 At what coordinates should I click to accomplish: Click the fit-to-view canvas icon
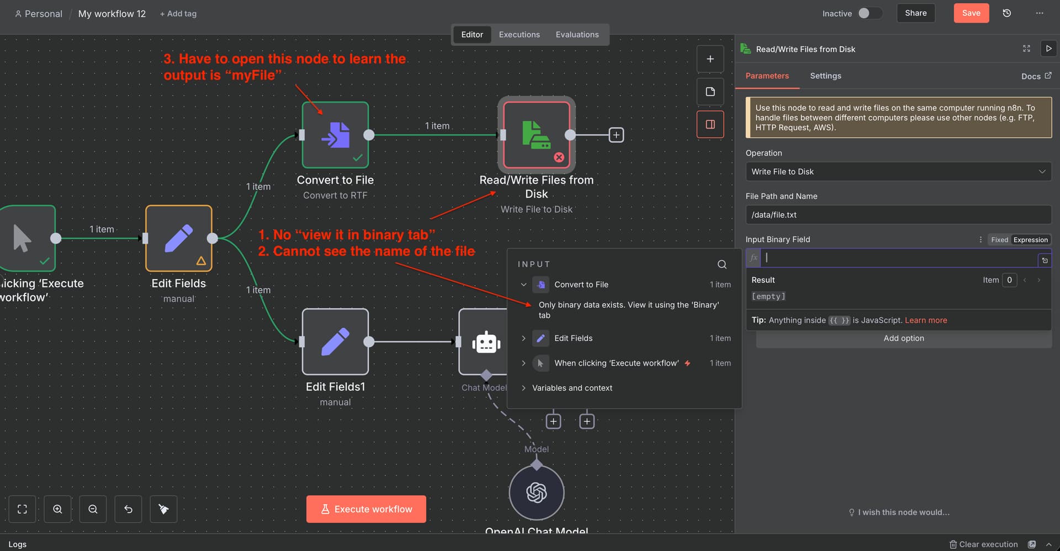[x=22, y=509]
